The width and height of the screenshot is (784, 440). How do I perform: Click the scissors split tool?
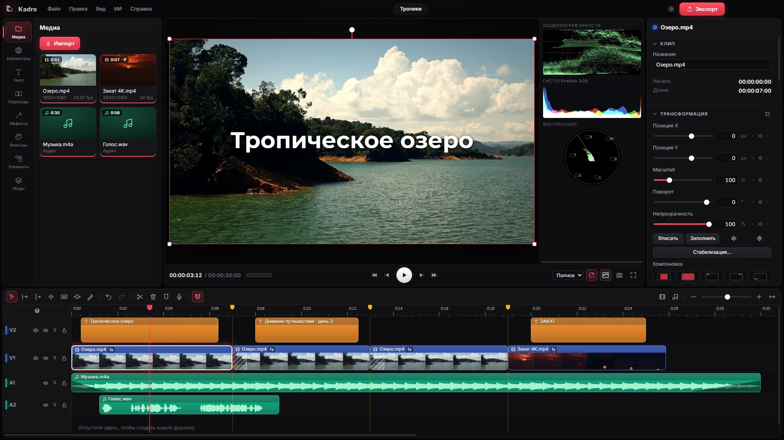click(x=140, y=297)
